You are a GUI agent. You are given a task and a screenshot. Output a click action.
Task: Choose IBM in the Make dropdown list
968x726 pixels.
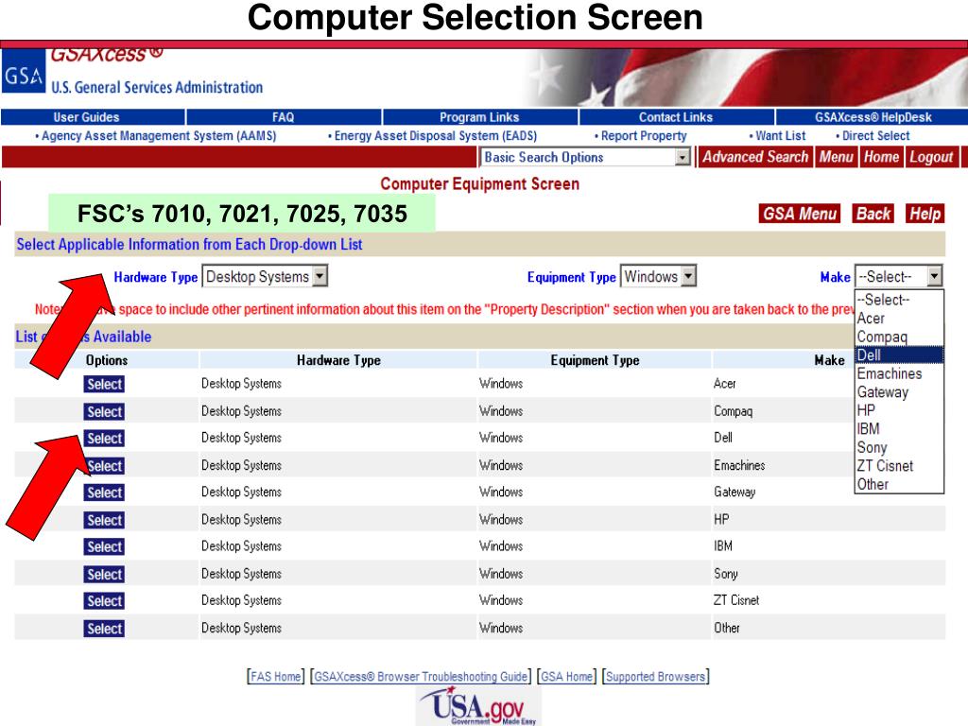[900, 429]
